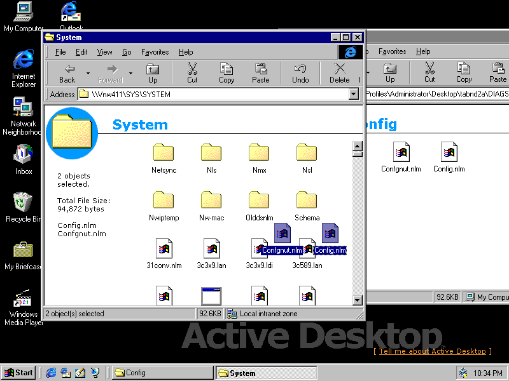The height and width of the screenshot is (381, 509).
Task: Open the Nw-mac folder
Action: (x=211, y=206)
